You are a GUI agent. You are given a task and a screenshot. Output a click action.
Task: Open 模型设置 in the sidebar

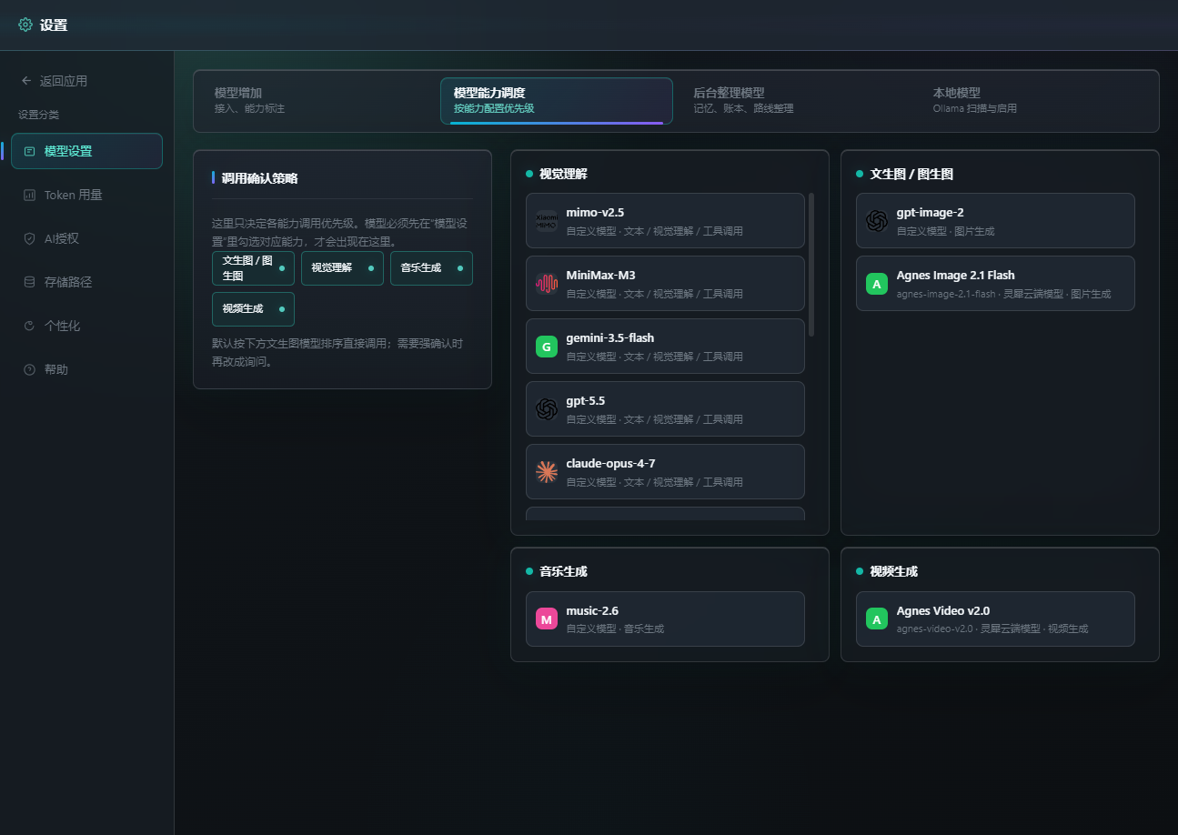(86, 151)
